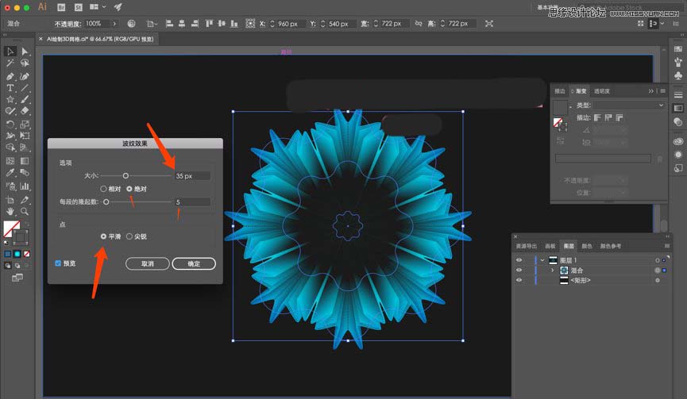Select the Rotate tool
Image resolution: width=687 pixels, height=399 pixels.
10,125
